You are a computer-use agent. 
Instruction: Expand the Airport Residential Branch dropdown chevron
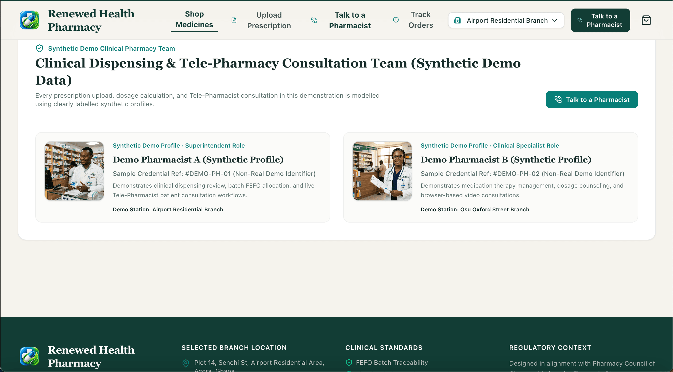tap(555, 20)
